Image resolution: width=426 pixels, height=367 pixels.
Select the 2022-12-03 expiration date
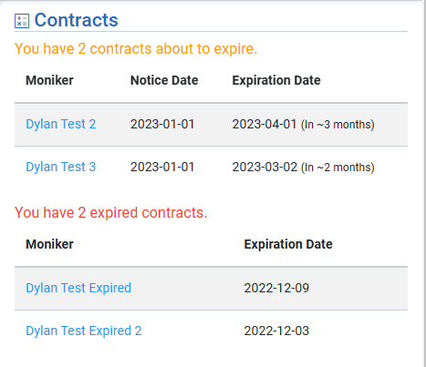click(x=276, y=331)
